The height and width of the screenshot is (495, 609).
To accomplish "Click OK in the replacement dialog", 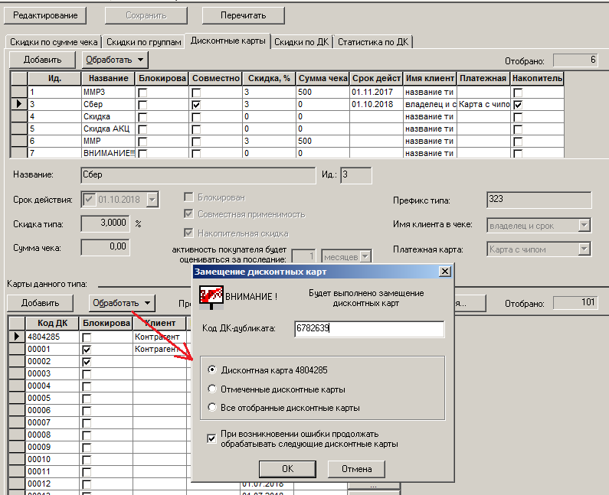I will 287,469.
